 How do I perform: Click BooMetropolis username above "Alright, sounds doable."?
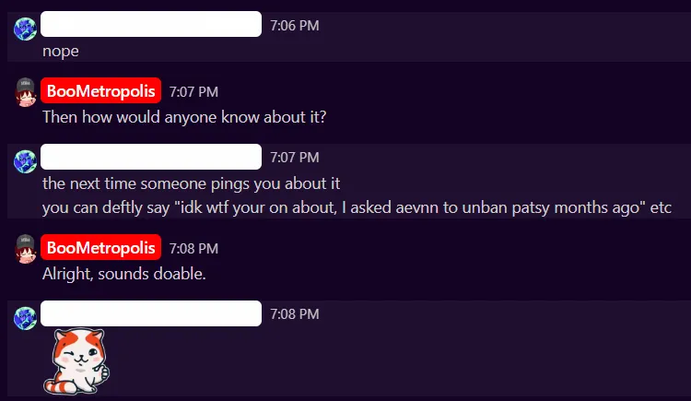pyautogui.click(x=101, y=247)
